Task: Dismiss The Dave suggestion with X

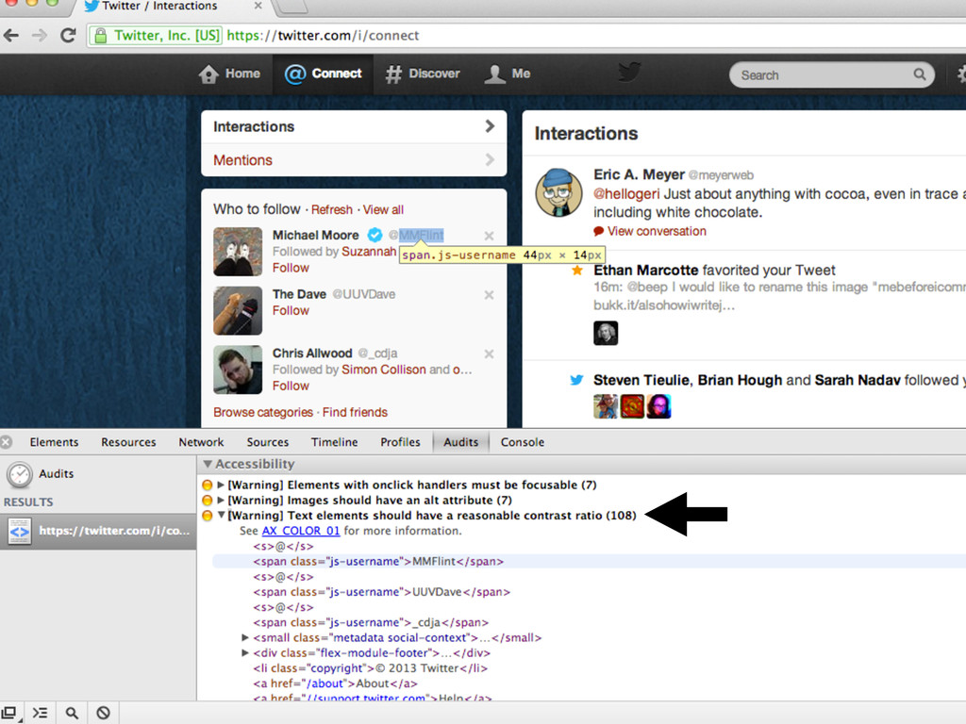Action: 490,295
